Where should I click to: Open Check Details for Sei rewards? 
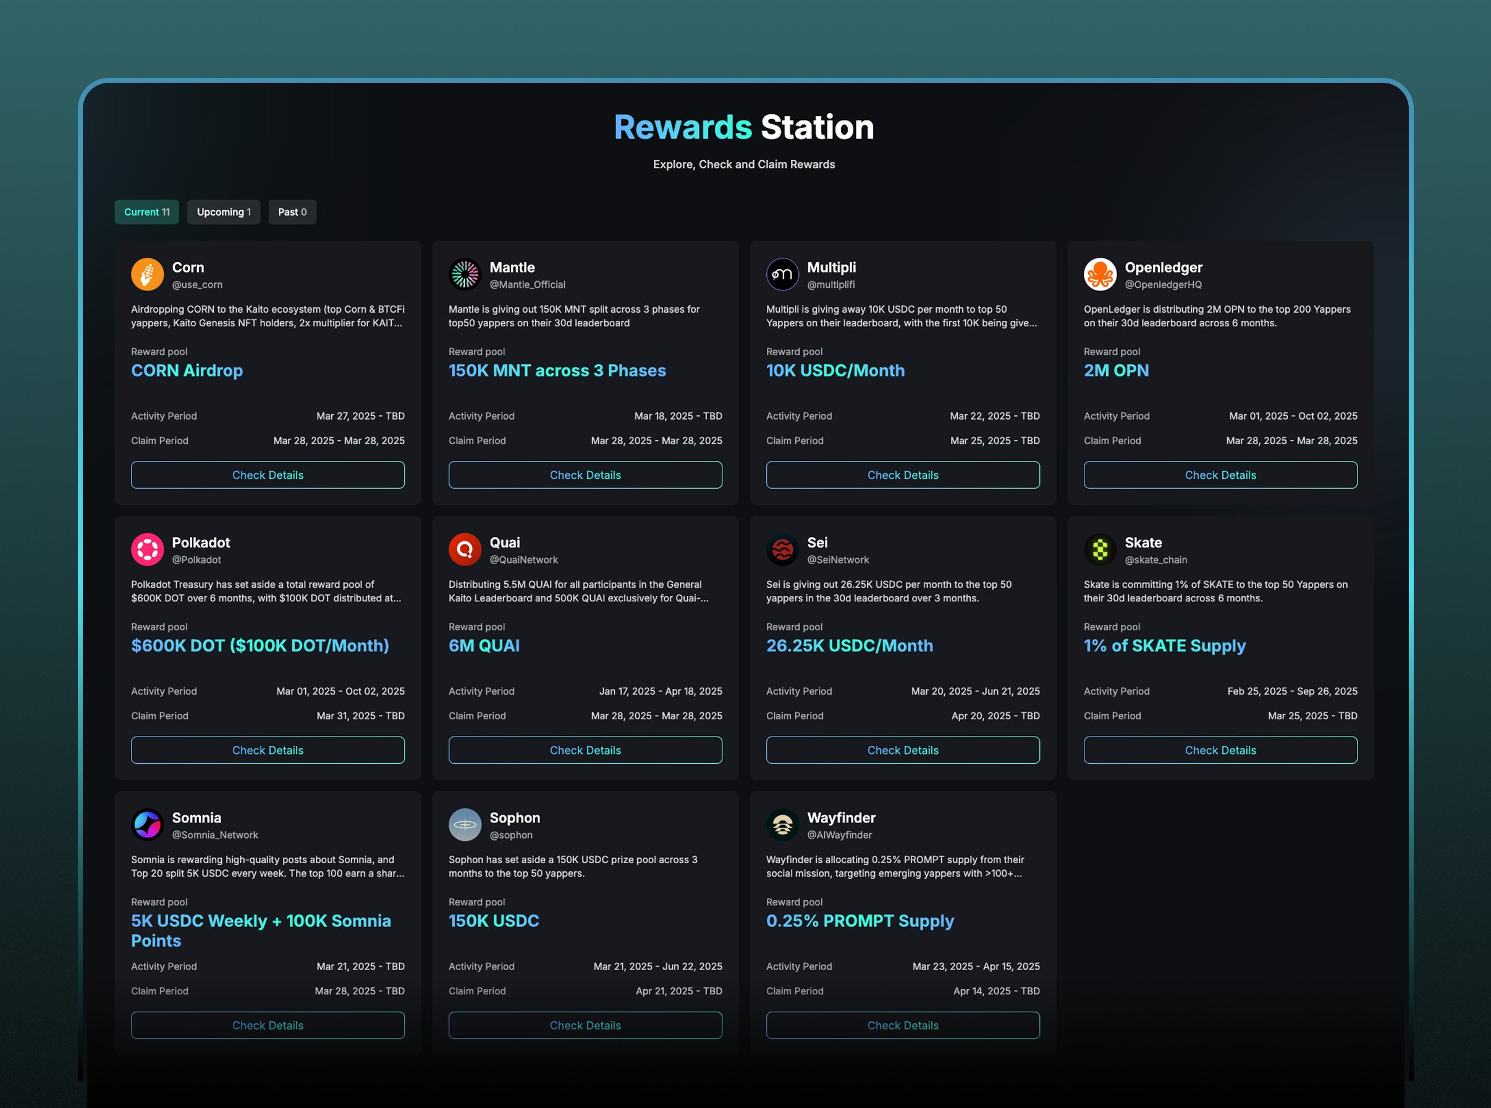click(903, 750)
